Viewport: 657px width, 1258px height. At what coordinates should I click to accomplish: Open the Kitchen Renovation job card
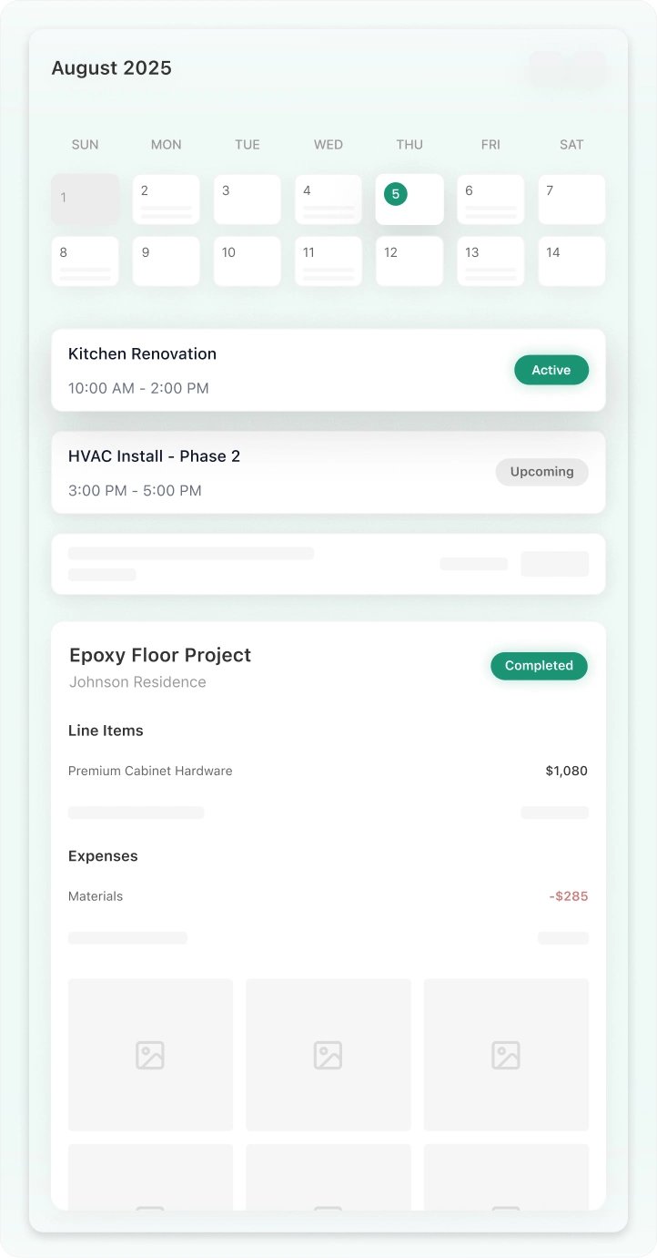(273, 370)
